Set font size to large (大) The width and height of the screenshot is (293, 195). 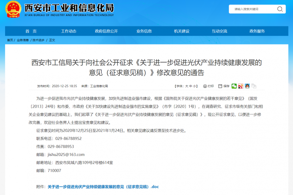click(186, 86)
